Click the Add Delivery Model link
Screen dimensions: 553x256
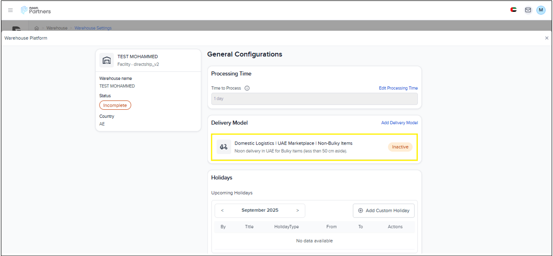click(399, 123)
